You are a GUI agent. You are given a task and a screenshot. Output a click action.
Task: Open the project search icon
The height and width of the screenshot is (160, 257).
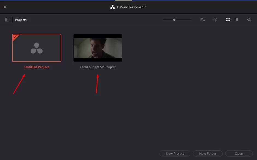249,20
